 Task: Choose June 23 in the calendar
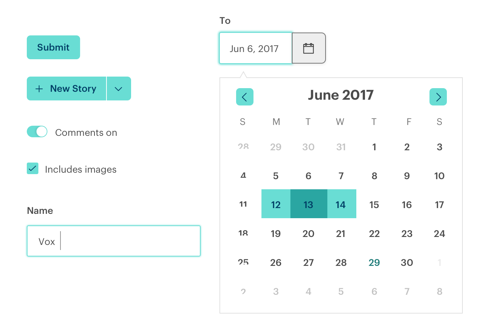point(407,234)
